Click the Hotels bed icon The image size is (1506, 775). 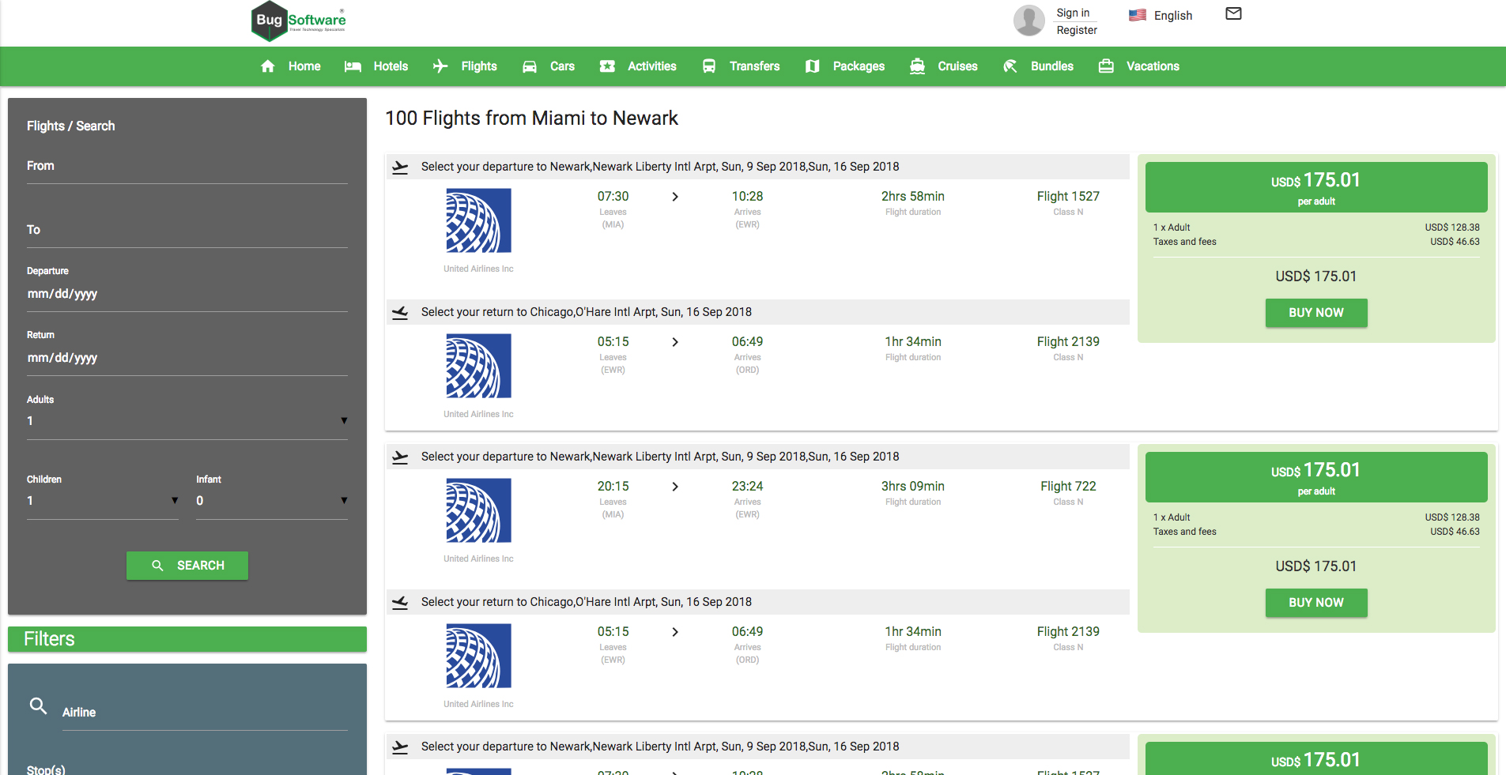point(353,66)
